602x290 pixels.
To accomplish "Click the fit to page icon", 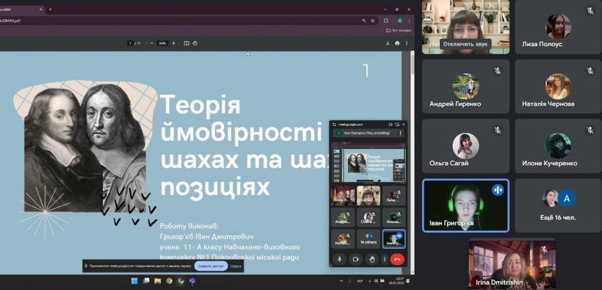I will pyautogui.click(x=186, y=43).
